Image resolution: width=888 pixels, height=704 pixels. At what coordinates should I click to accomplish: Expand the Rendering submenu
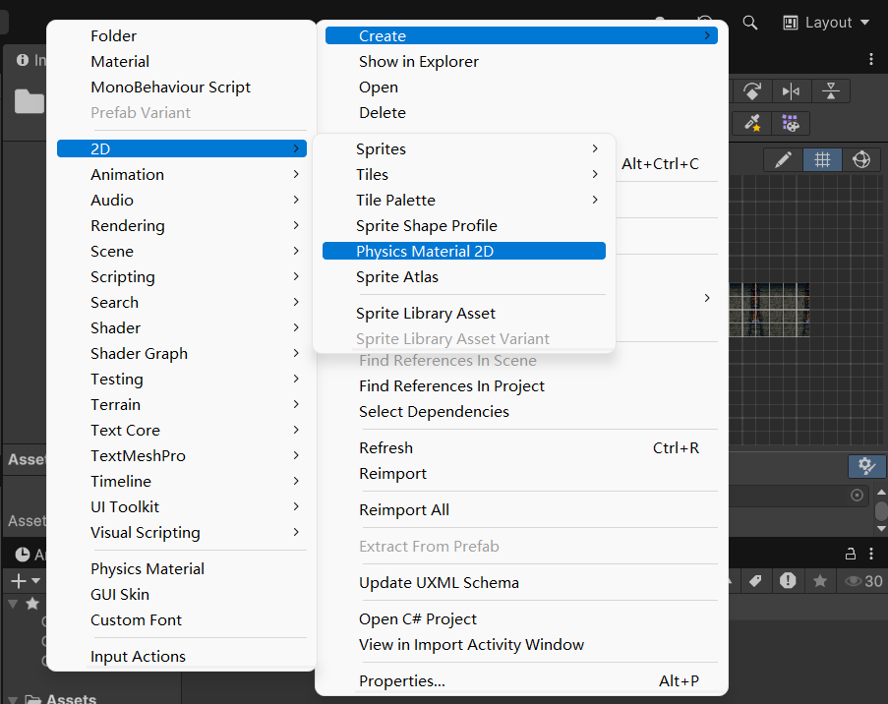pos(181,225)
